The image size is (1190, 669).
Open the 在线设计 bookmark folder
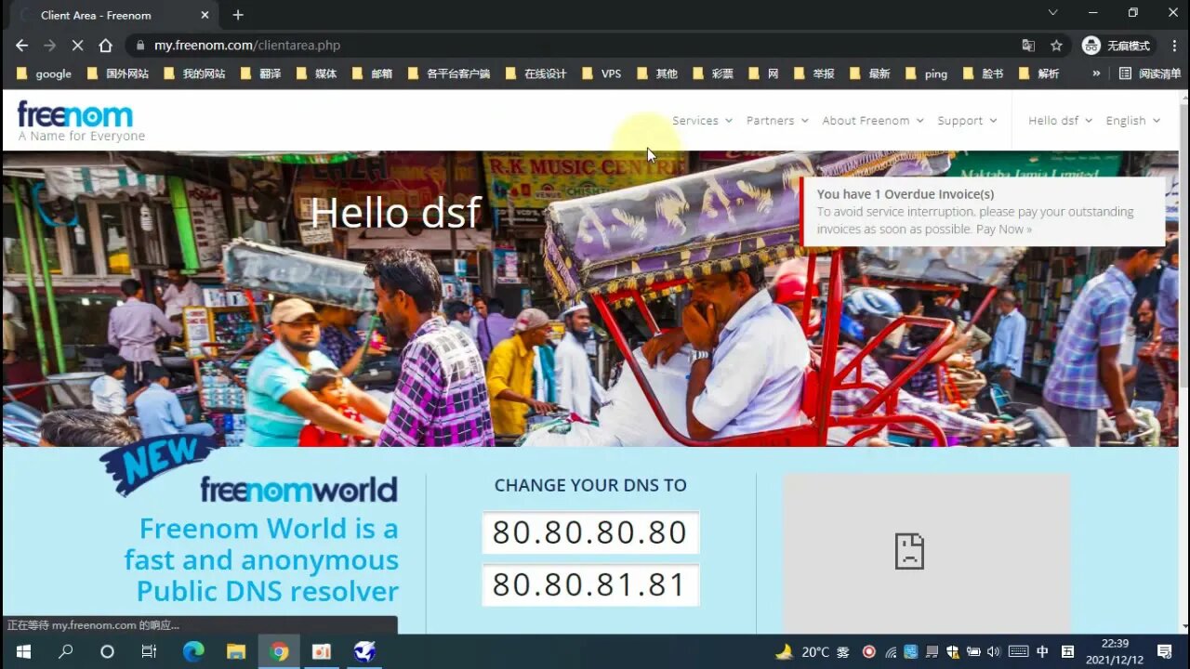click(x=535, y=73)
